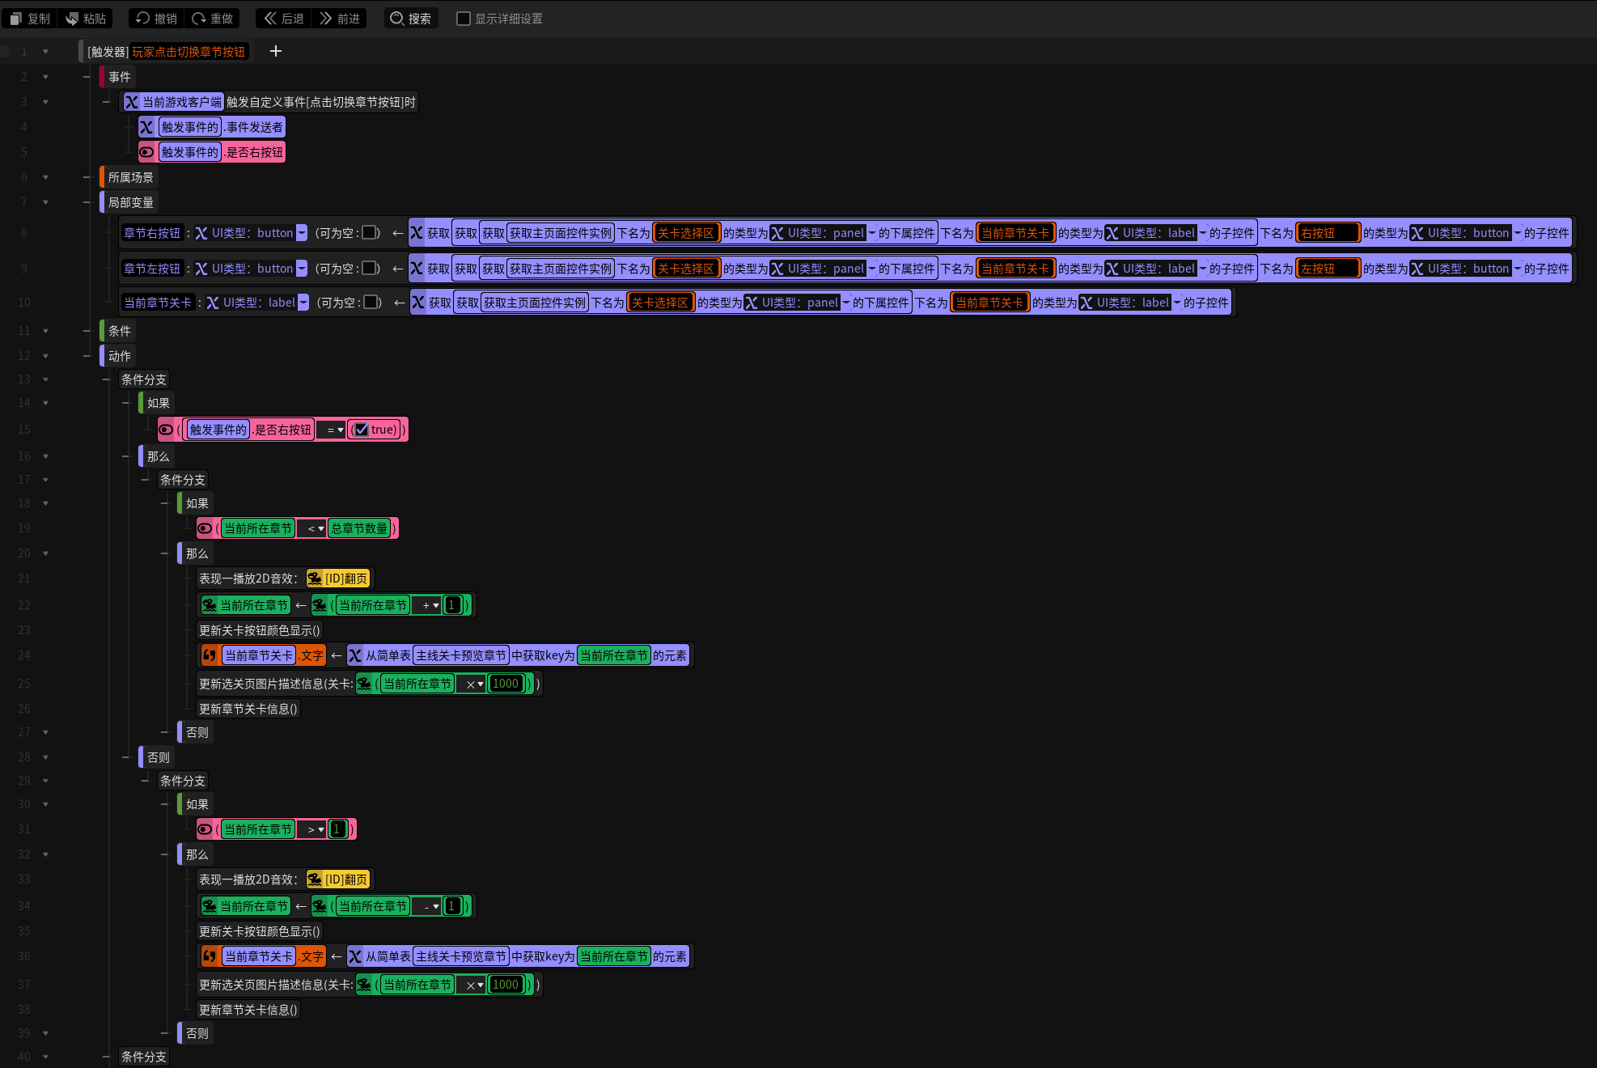This screenshot has height=1068, width=1597.
Task: Click the 更新关卡按钮颜色显示() action on line 23
Action: point(260,630)
